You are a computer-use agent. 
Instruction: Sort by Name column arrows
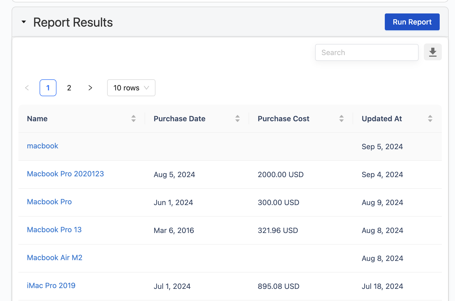click(134, 119)
